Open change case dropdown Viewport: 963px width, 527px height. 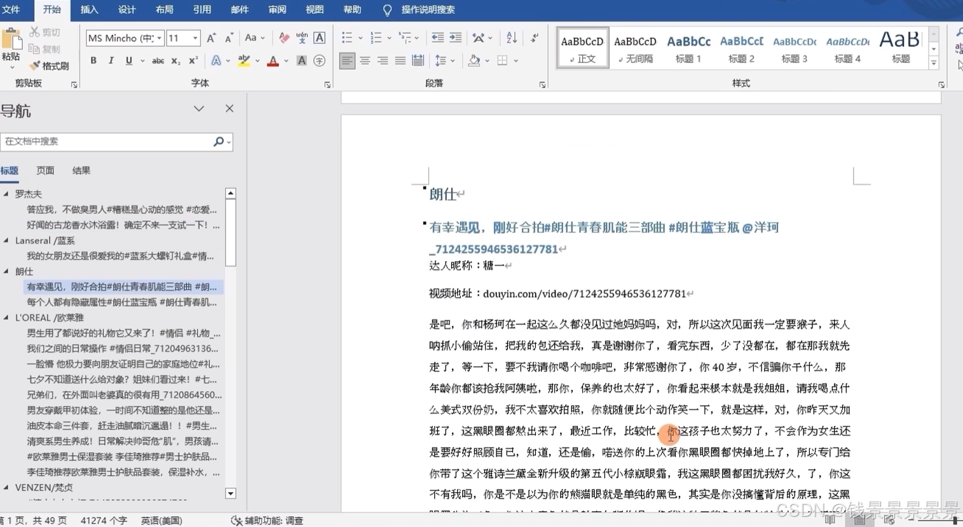pyautogui.click(x=254, y=38)
